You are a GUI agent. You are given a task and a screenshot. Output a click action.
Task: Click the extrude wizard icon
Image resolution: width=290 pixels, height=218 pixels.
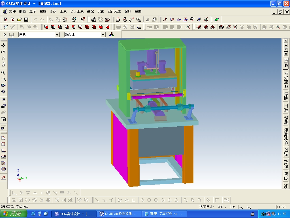pos(118,20)
